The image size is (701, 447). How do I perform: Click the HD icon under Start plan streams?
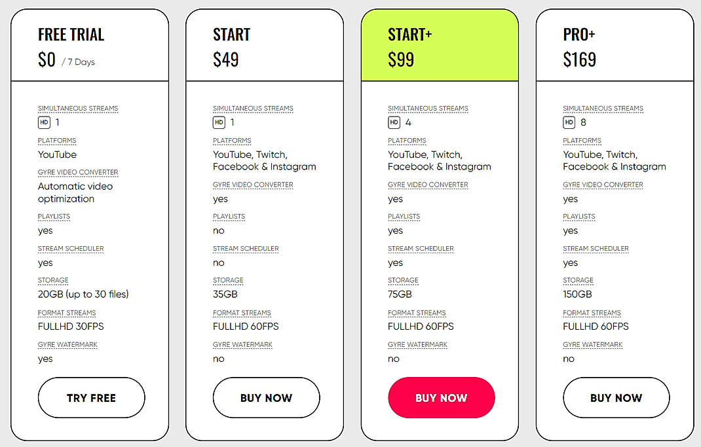click(x=218, y=122)
